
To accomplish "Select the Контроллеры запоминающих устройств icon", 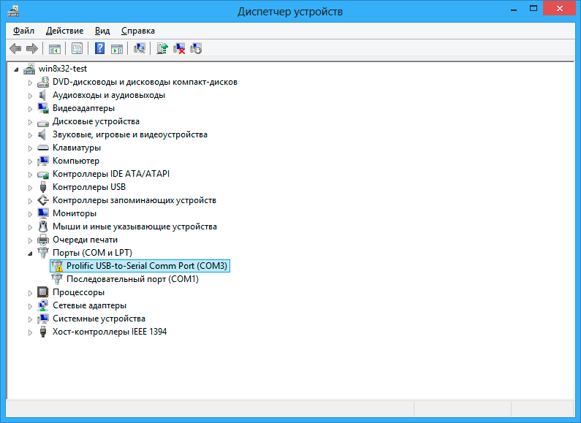I will tap(43, 200).
